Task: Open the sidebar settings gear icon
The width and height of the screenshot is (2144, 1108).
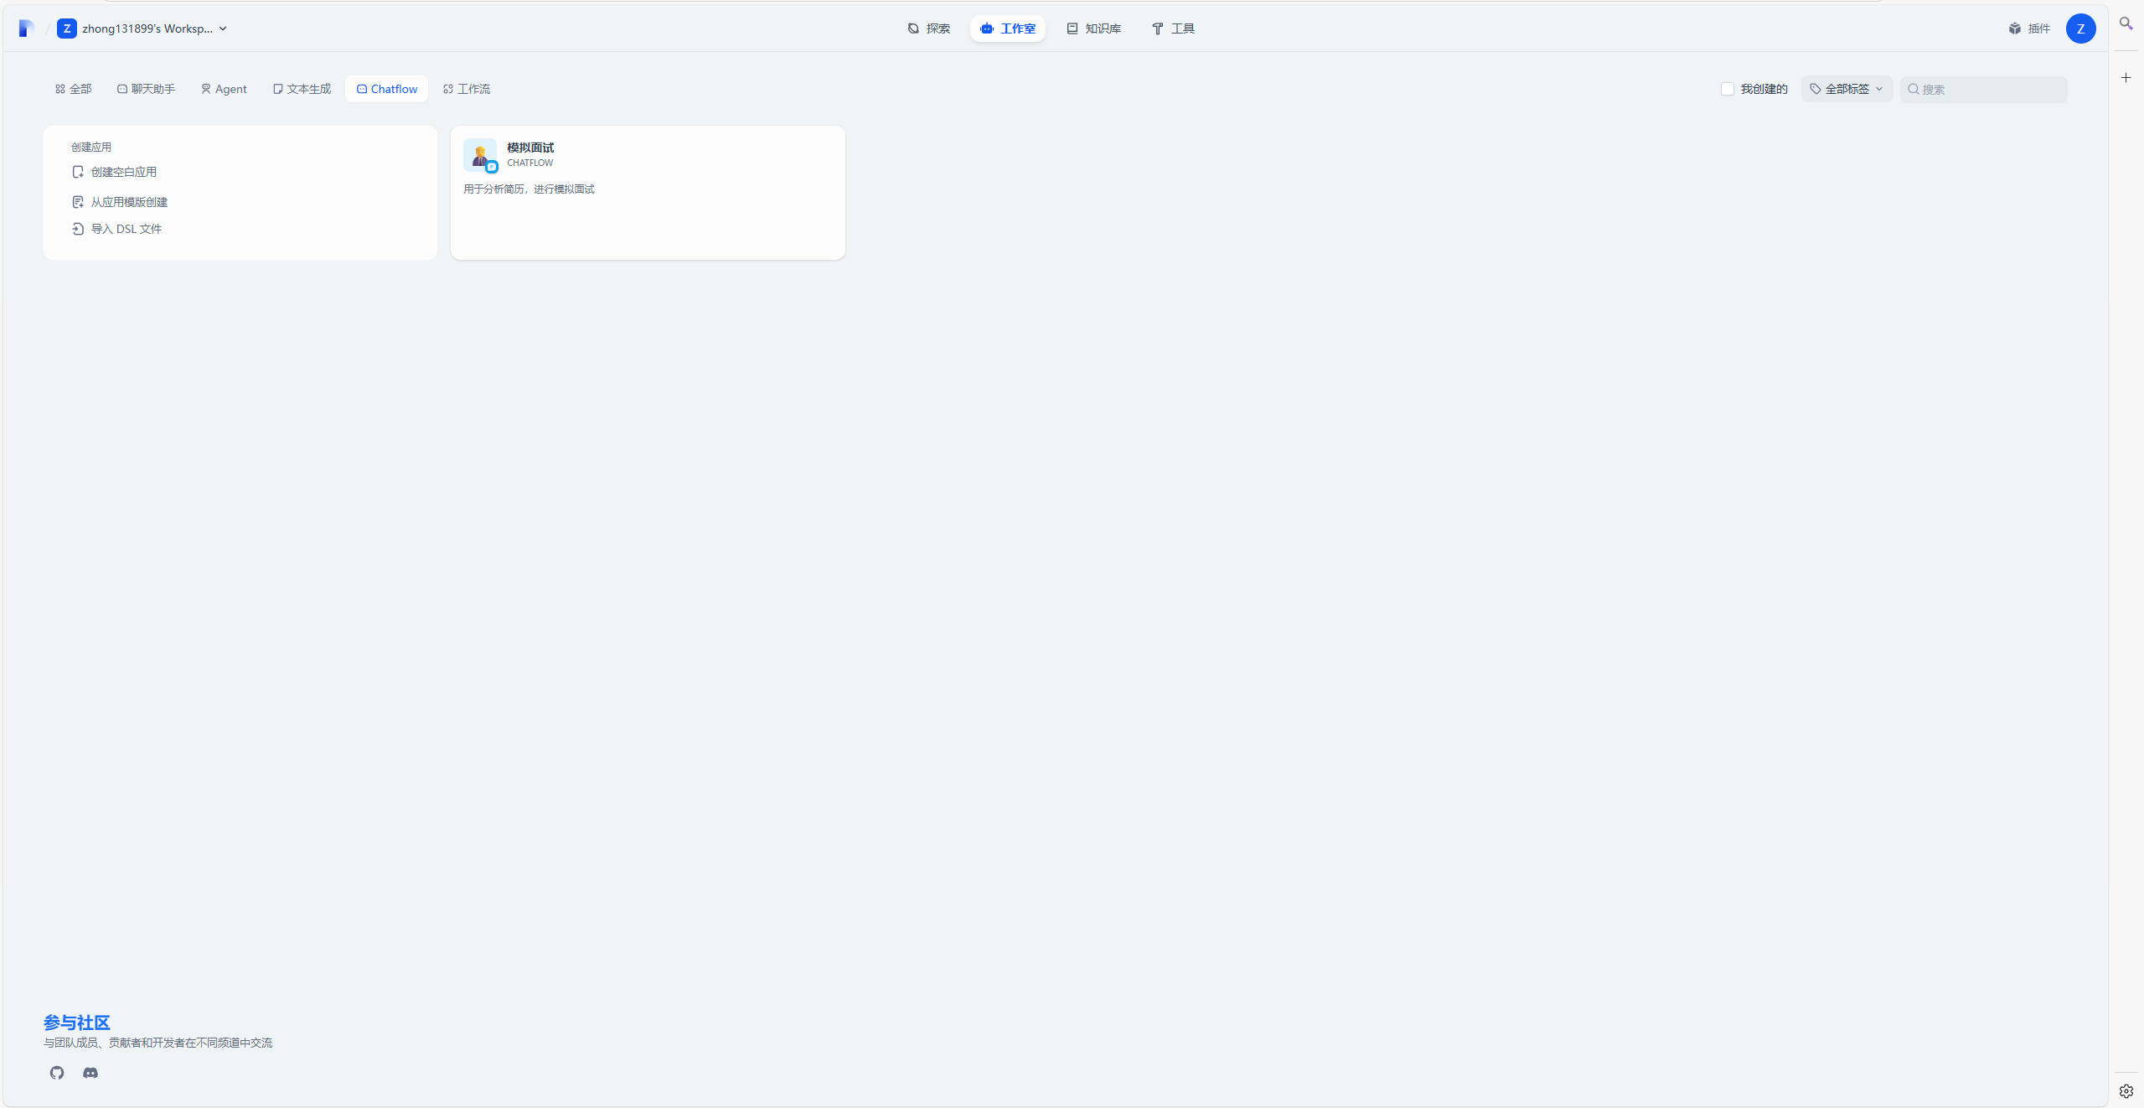Action: (x=2126, y=1091)
